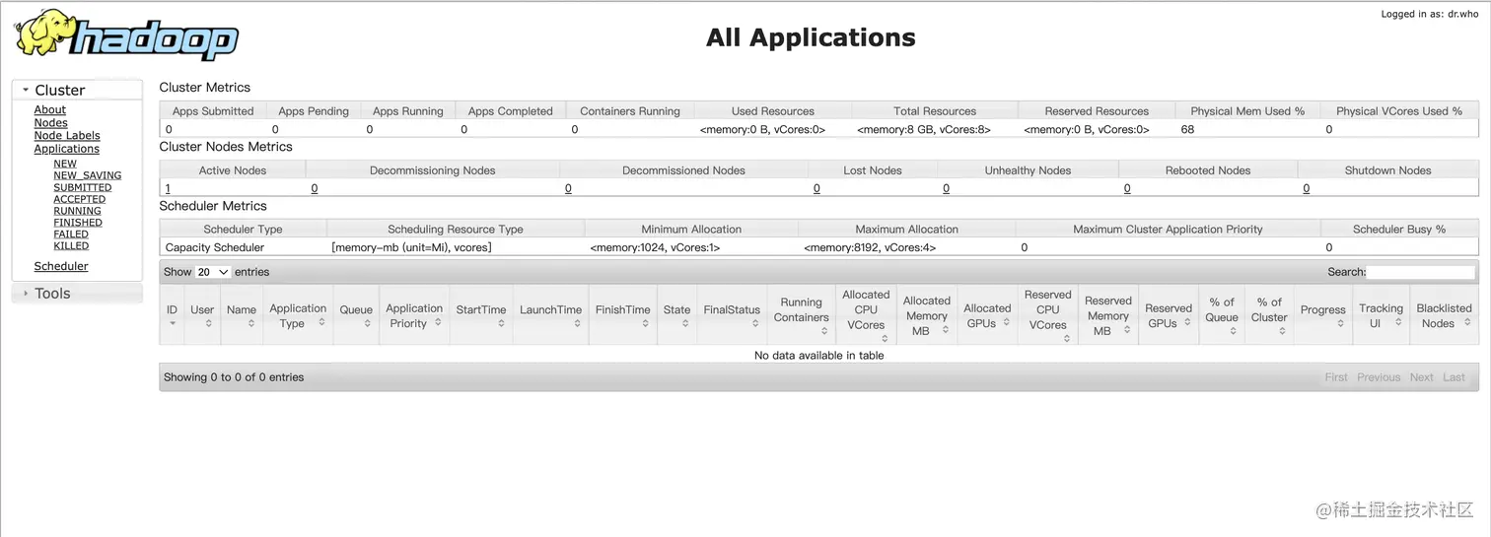Sort table by StartTime column
1491x537 pixels.
pyautogui.click(x=481, y=315)
